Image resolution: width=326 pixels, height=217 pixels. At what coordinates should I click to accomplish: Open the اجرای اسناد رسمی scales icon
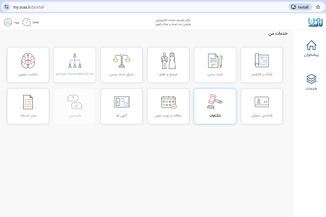(121, 65)
